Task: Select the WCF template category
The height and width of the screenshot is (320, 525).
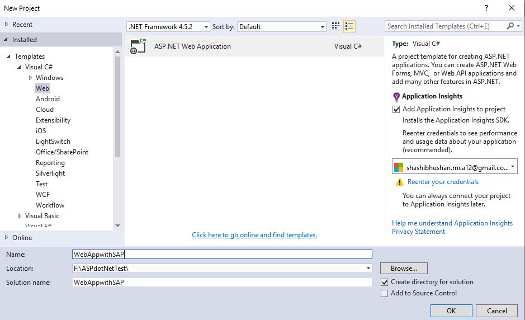Action: pos(42,195)
